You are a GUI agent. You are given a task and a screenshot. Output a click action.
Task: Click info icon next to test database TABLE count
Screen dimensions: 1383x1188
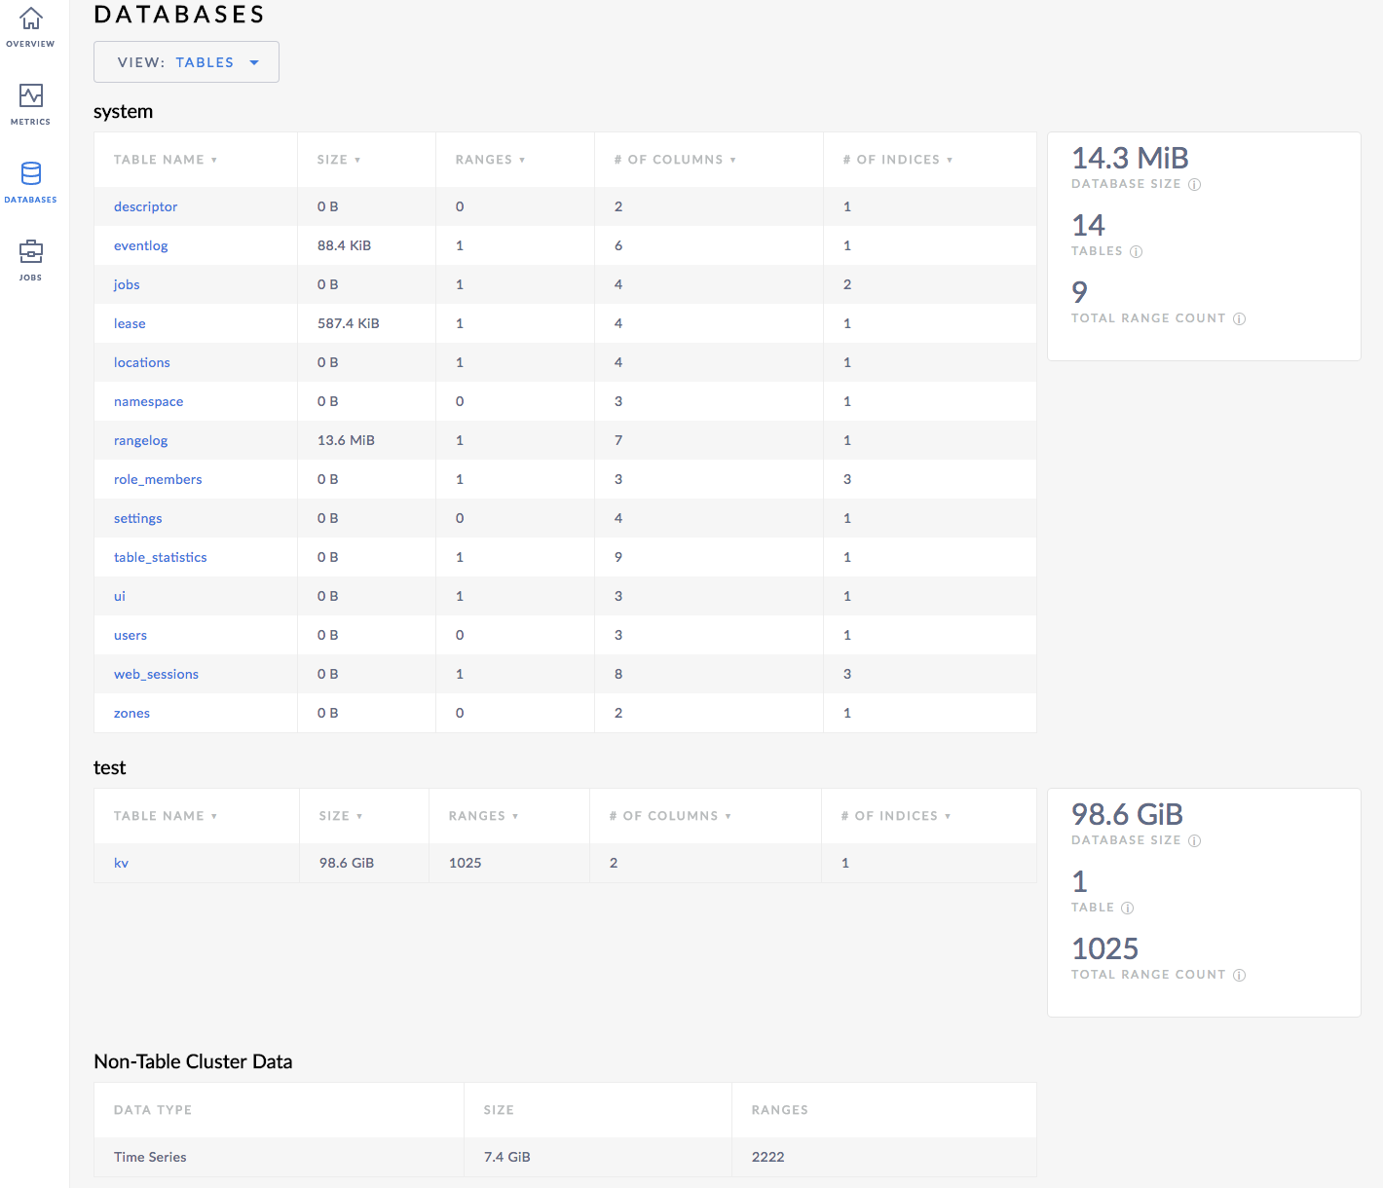[x=1129, y=908]
